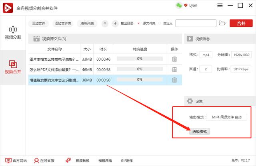
Task: Click the 视频源文件 clapperboard icon
Action: pos(36,39)
